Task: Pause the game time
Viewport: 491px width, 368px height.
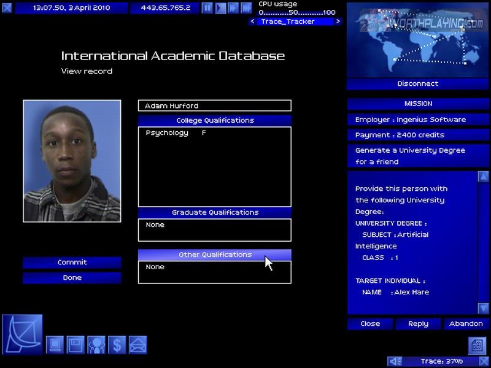Action: 207,8
